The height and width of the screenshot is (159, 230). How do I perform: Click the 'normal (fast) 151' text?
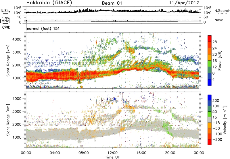point(43,28)
